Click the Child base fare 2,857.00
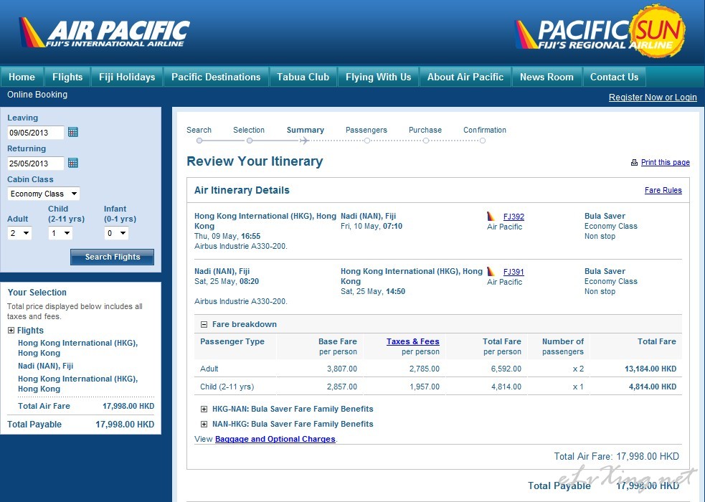Viewport: 705px width, 502px height. pyautogui.click(x=342, y=387)
